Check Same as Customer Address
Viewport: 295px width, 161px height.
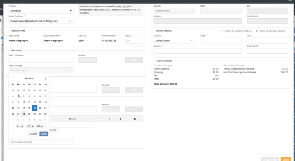tap(224, 31)
